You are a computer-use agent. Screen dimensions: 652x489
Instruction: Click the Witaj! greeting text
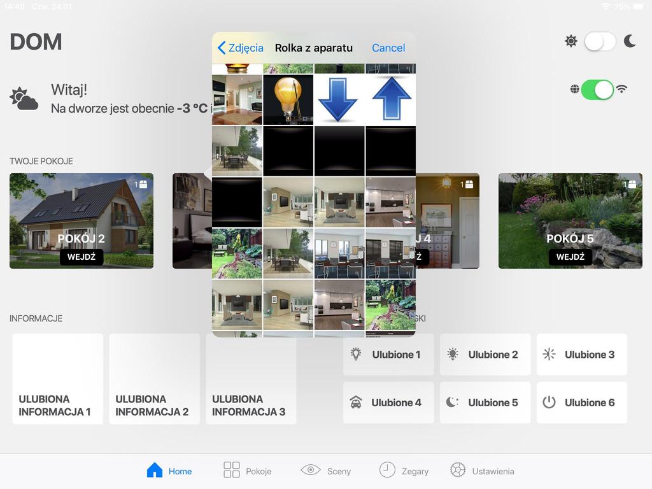click(69, 90)
